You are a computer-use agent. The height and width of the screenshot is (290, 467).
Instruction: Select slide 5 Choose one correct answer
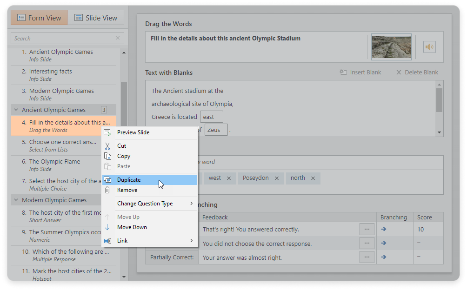(57, 146)
